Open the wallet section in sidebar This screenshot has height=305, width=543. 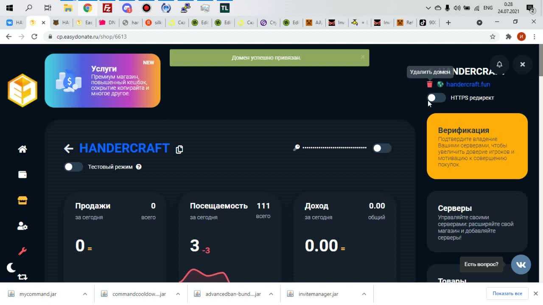pos(22,175)
